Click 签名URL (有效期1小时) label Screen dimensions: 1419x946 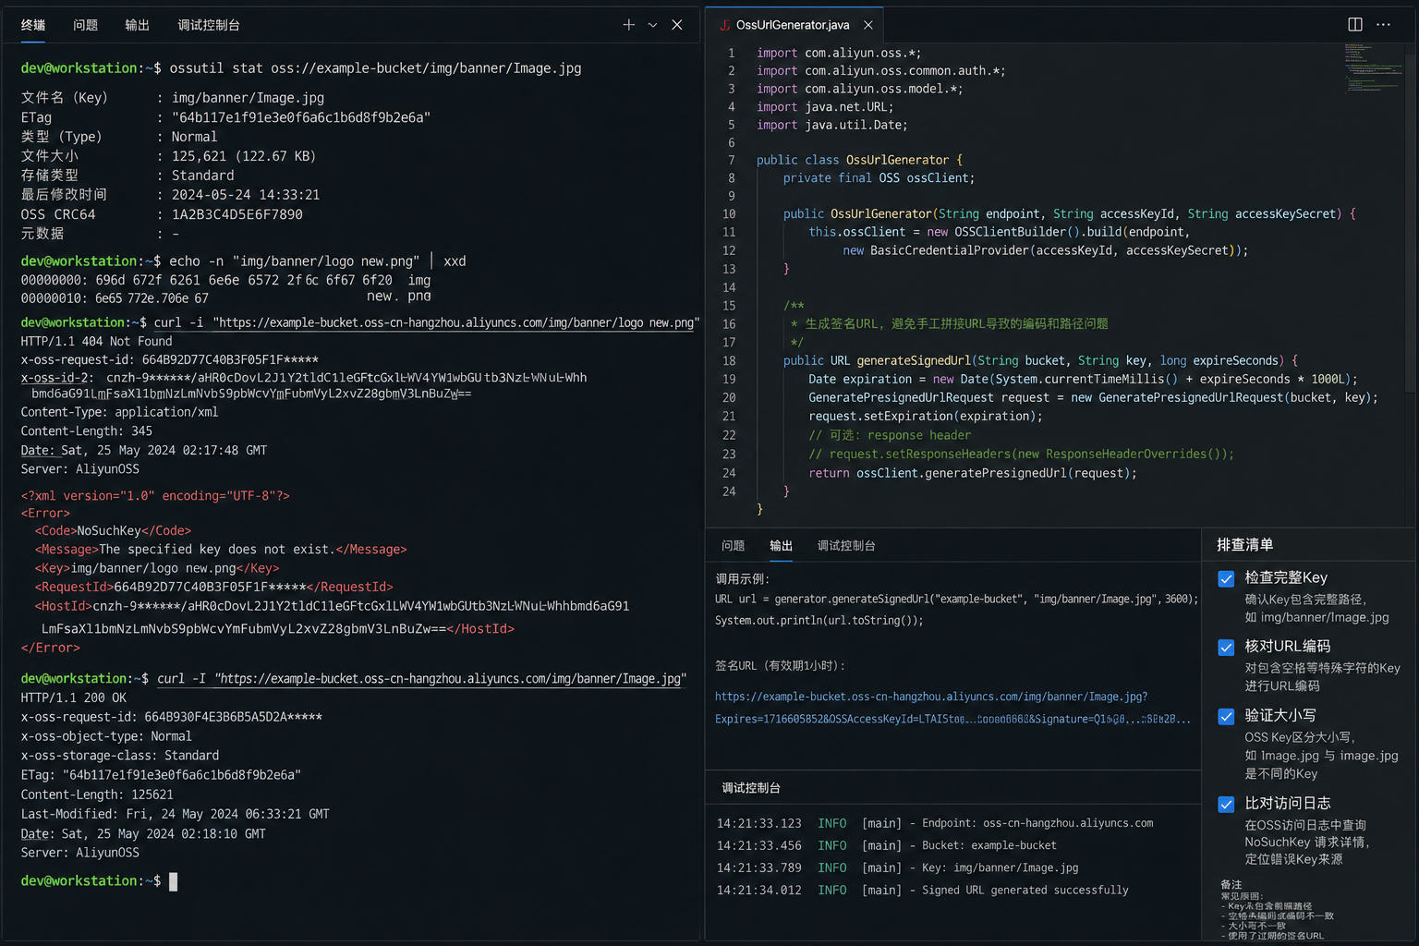pos(780,666)
